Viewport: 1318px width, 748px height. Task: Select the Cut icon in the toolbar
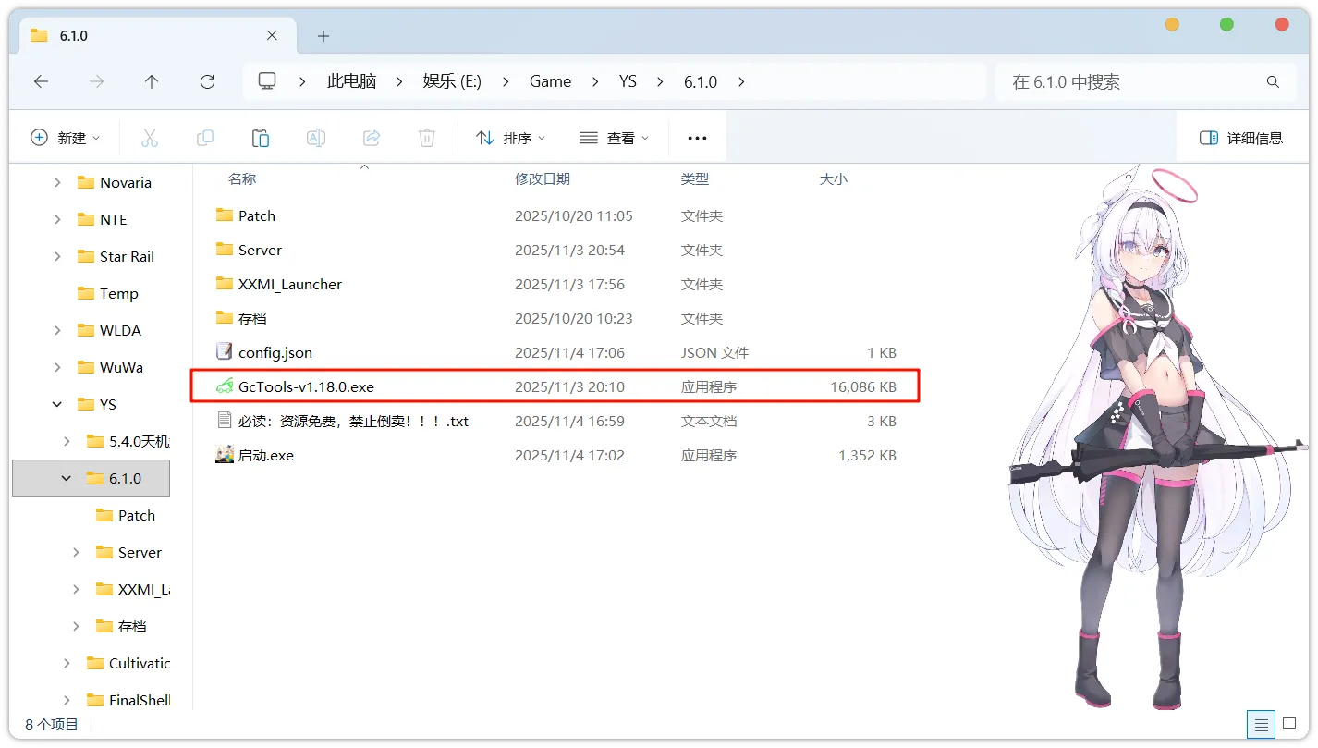pyautogui.click(x=149, y=137)
